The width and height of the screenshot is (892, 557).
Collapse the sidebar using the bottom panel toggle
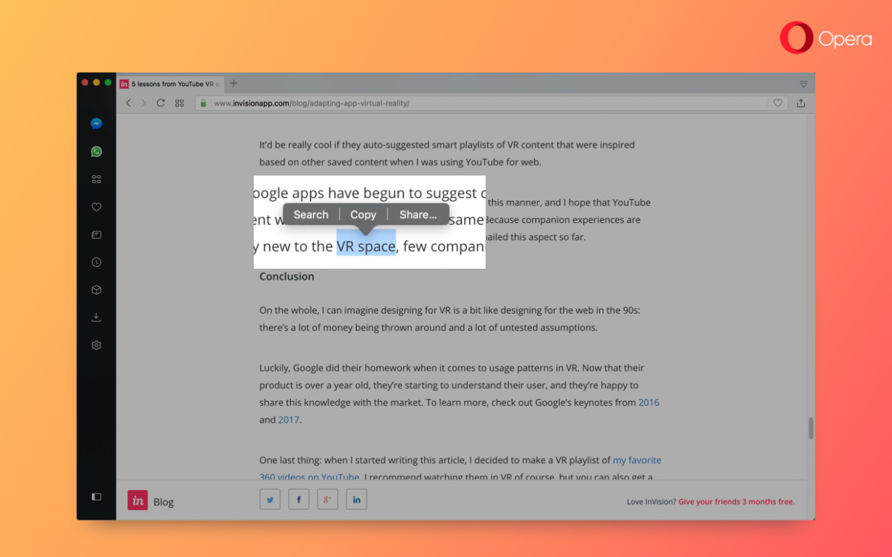[96, 497]
